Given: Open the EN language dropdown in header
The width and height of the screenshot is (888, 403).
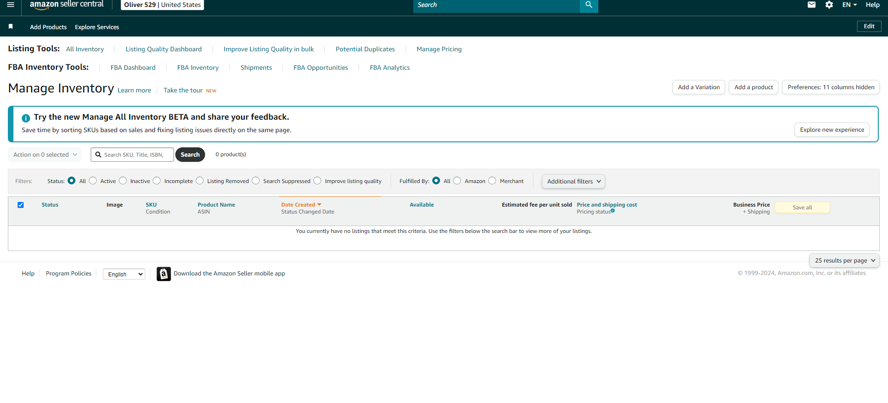Looking at the screenshot, I should [850, 5].
